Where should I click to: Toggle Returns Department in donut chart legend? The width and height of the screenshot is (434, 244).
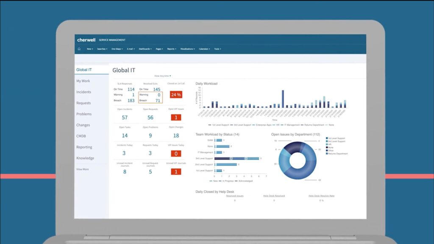337,154
